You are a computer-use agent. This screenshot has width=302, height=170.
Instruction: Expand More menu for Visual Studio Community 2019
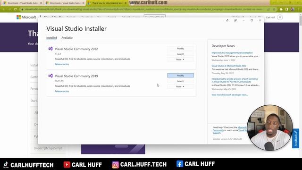pos(180,86)
